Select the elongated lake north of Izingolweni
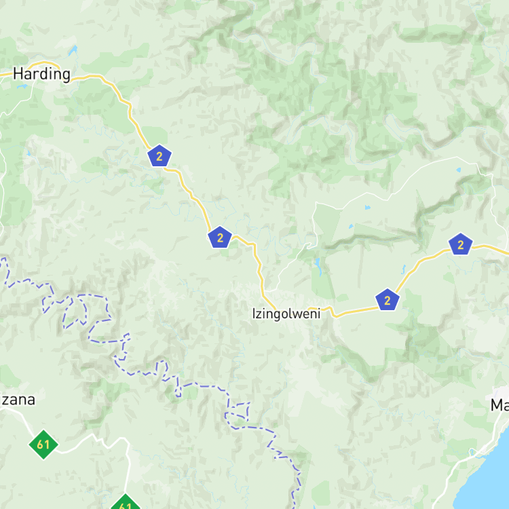 pyautogui.click(x=318, y=267)
